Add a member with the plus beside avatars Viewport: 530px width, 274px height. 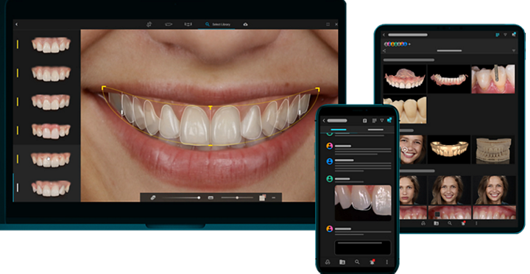[410, 44]
